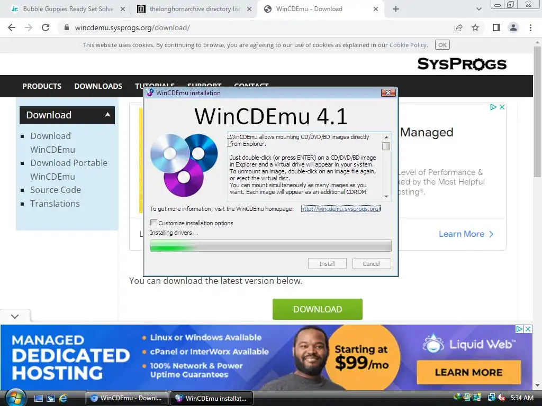The height and width of the screenshot is (406, 542).
Task: Switch to WinCDEmu - Download taskbar button
Action: pos(127,398)
